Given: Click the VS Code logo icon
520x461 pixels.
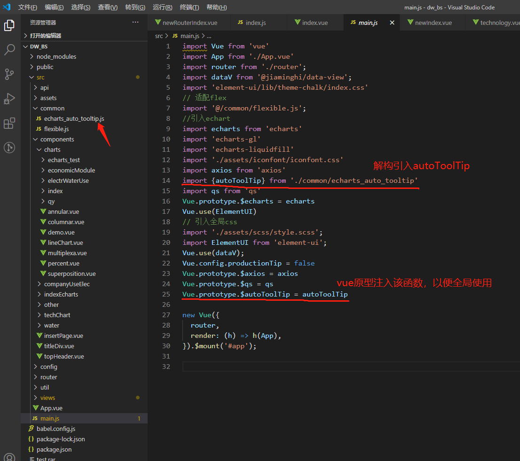Looking at the screenshot, I should (7, 7).
